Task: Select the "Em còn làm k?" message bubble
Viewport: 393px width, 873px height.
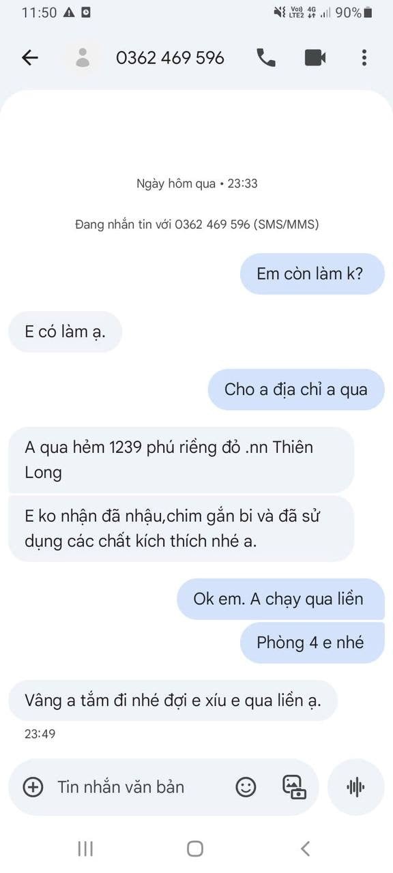Action: 312,273
